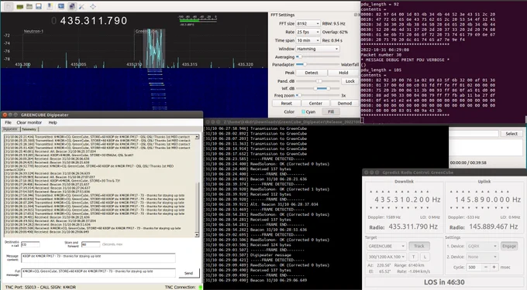Screen dimensions: 527x290
Task: Switch to the Telemetry tab
Action: (29, 129)
